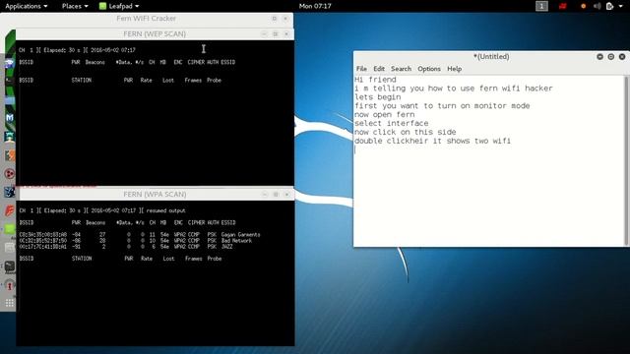Viewport: 630px width, 354px height.
Task: Click the Leafpad vertical scrollbar
Action: point(626,160)
